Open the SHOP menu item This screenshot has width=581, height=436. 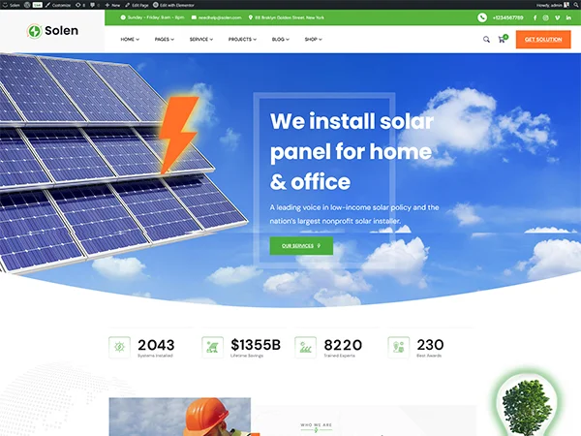[x=313, y=40]
